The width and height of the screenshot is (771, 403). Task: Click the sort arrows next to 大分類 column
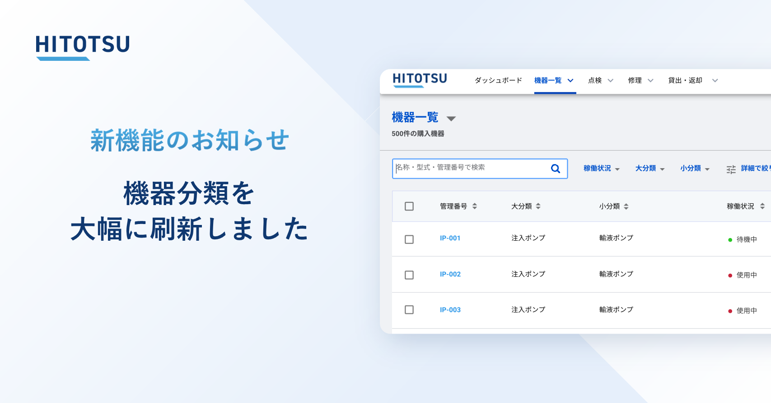pos(538,206)
